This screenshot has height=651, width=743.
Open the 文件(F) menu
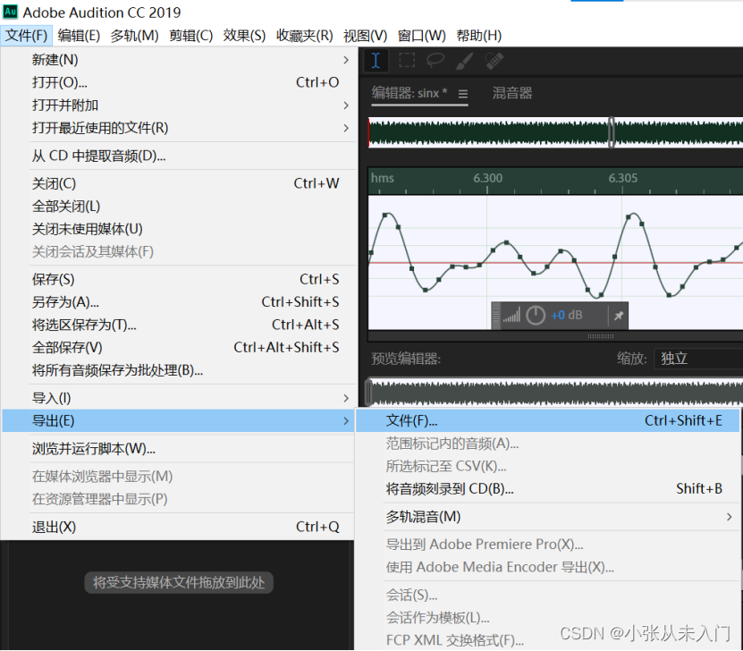pos(26,36)
